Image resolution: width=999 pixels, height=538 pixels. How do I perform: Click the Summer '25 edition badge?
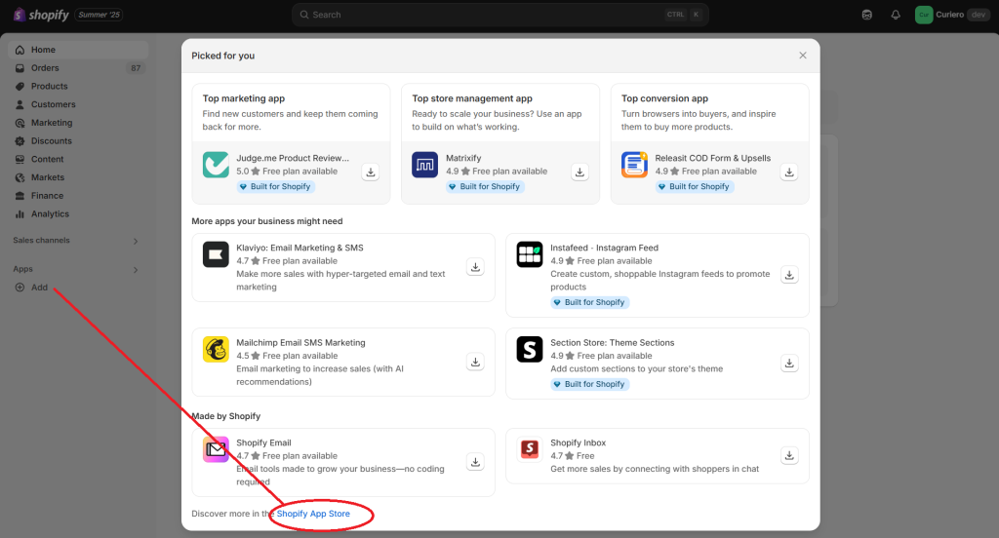[99, 15]
